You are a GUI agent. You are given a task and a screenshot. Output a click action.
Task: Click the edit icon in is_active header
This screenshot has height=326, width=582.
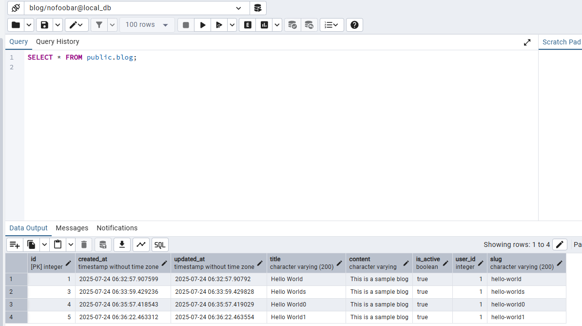[x=446, y=263]
